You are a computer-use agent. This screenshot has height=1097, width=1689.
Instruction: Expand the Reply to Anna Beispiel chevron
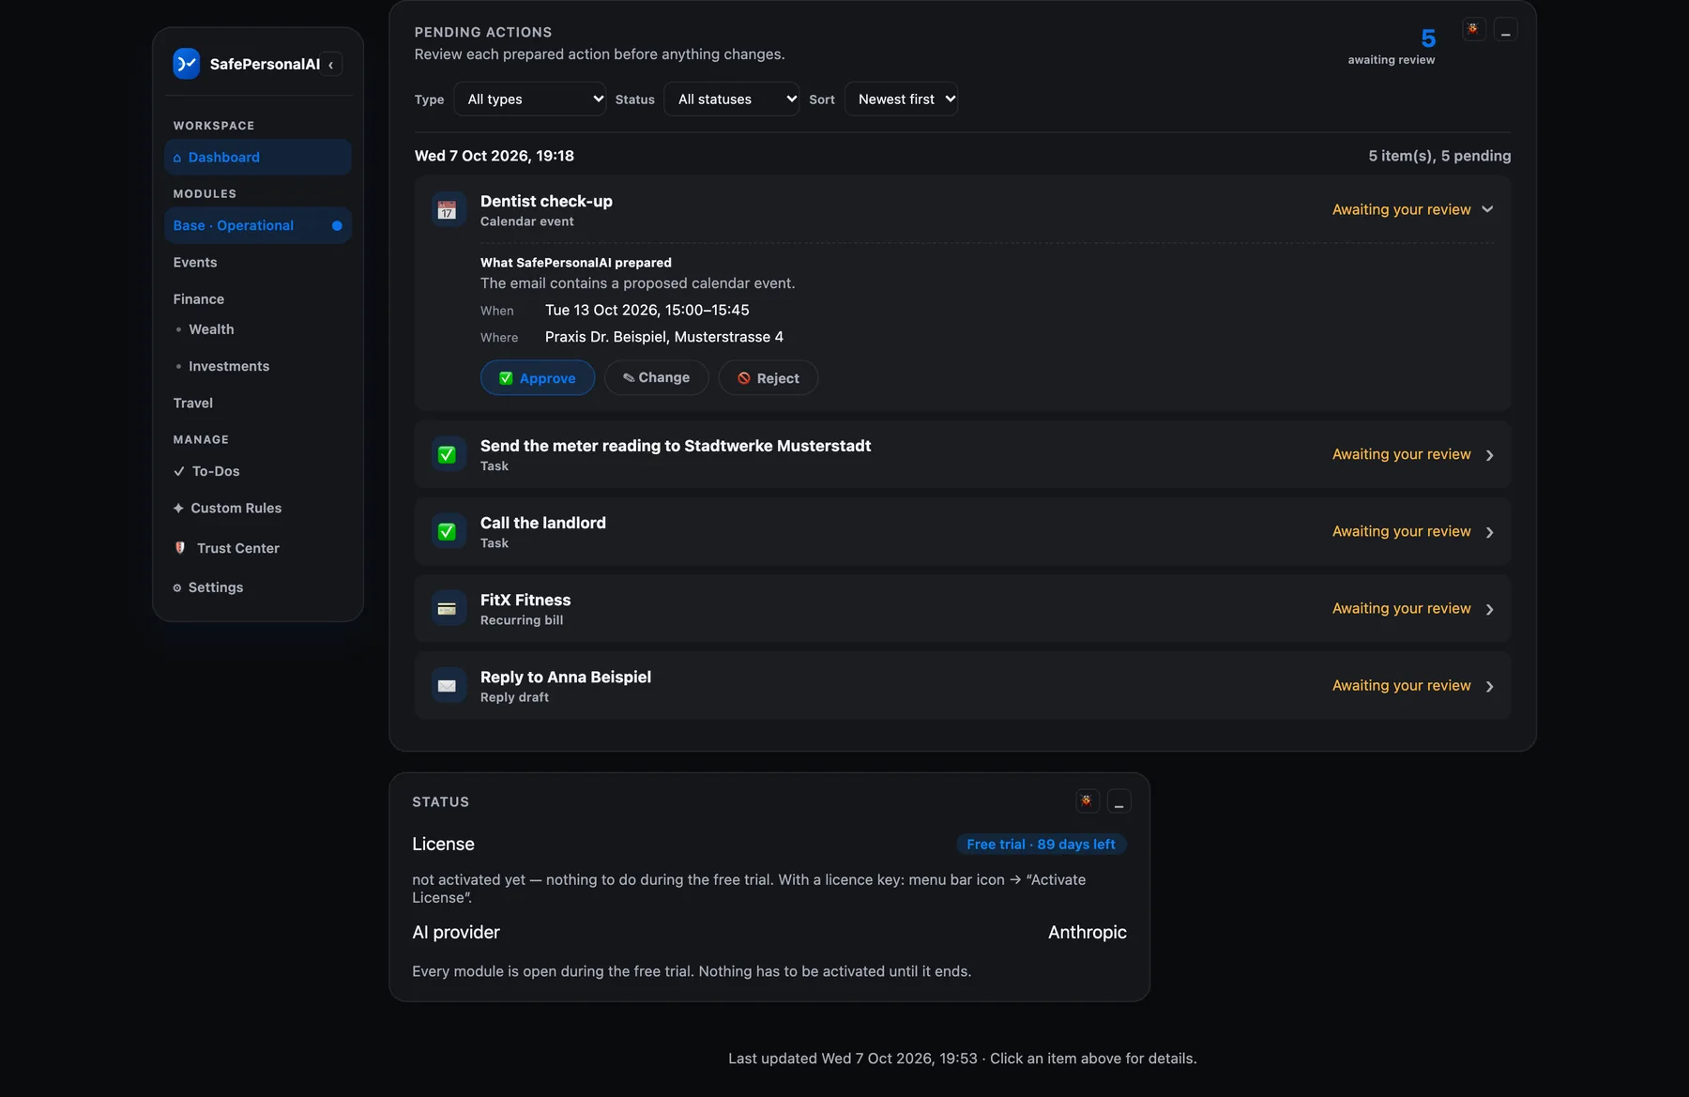(x=1489, y=686)
